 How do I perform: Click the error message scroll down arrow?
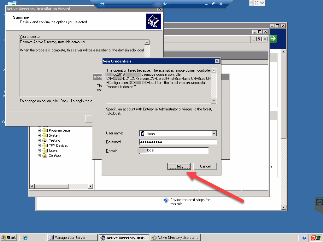214,101
